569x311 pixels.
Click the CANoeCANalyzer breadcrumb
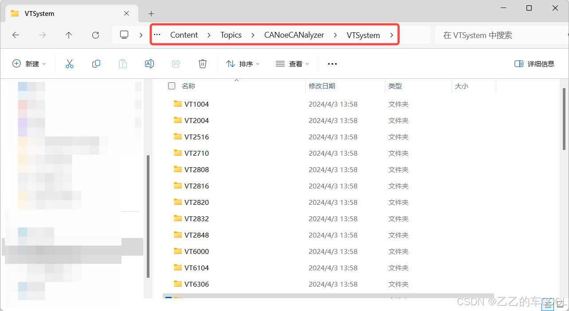(x=294, y=35)
